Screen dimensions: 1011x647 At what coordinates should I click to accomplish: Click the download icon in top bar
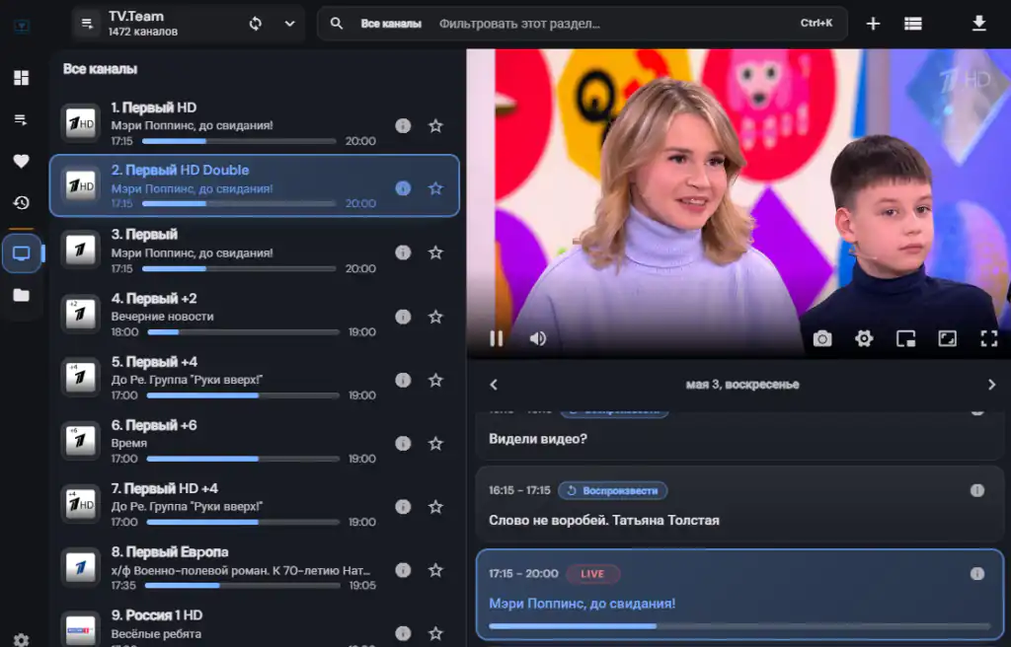(978, 24)
